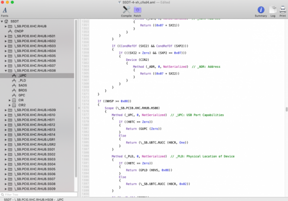The width and height of the screenshot is (288, 201).
Task: Collapse the SSDT root node
Action: pyautogui.click(x=2, y=22)
